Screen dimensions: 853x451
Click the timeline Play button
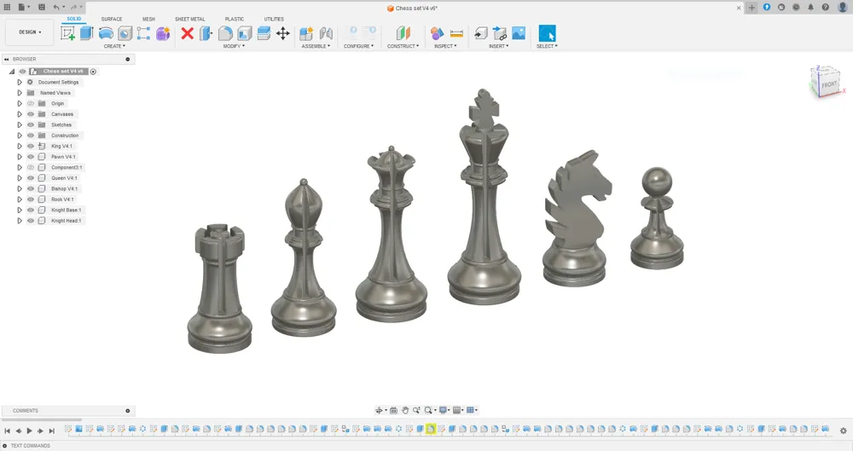coord(29,431)
